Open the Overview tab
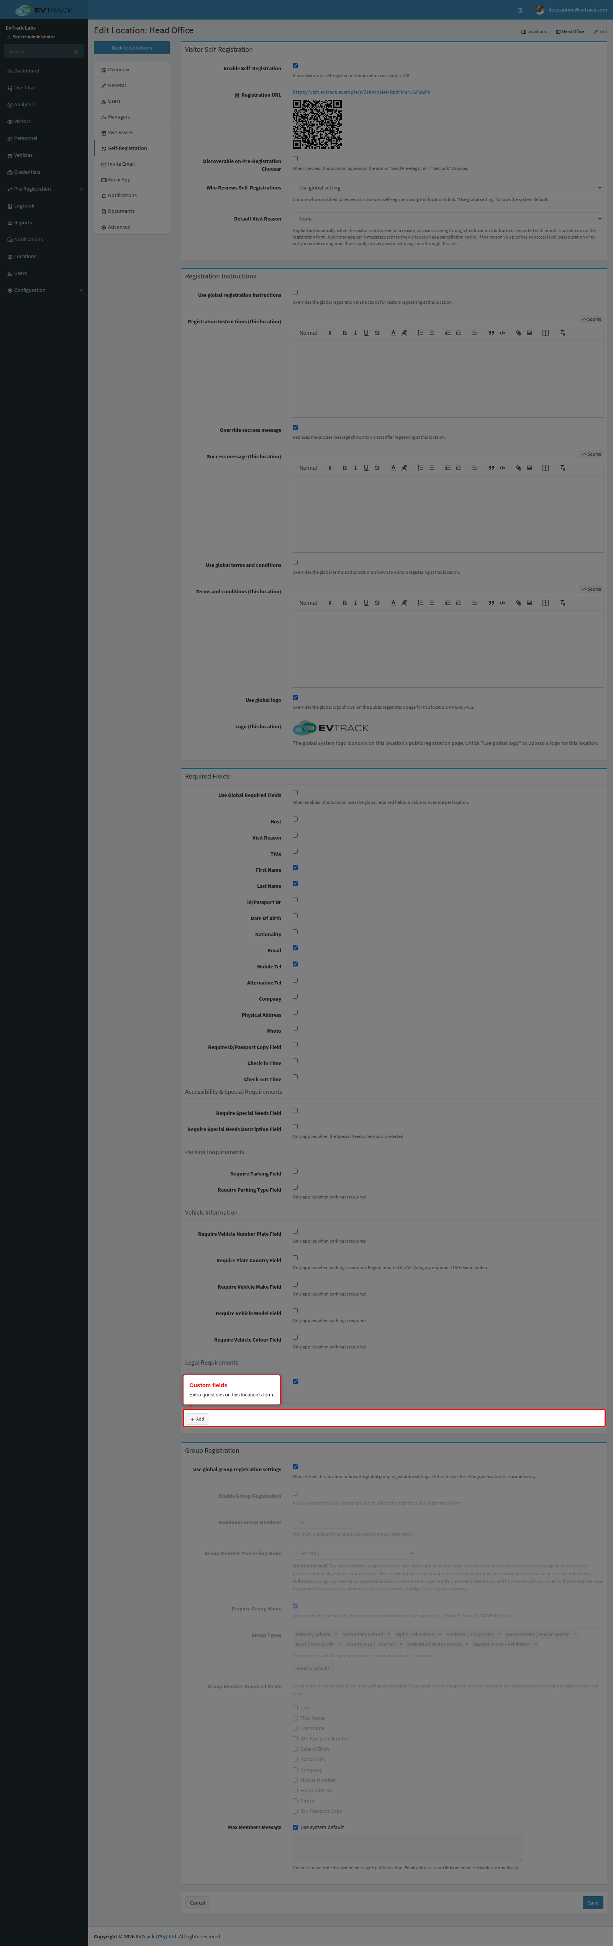613x1946 pixels. 131,70
